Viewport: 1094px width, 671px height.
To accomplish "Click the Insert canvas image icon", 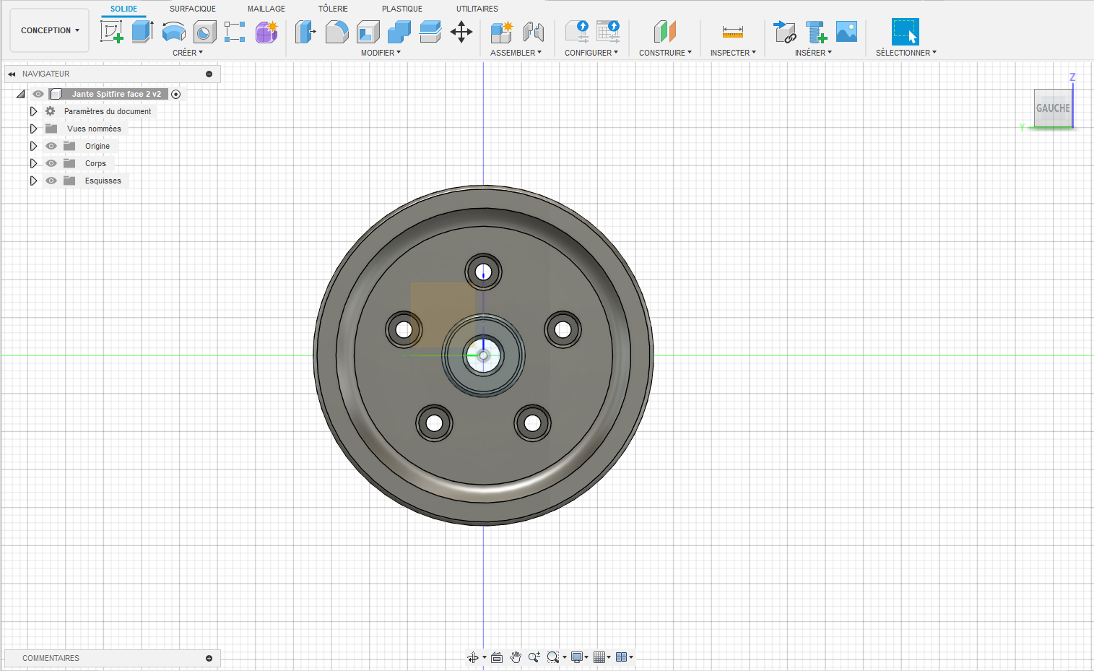I will [846, 32].
